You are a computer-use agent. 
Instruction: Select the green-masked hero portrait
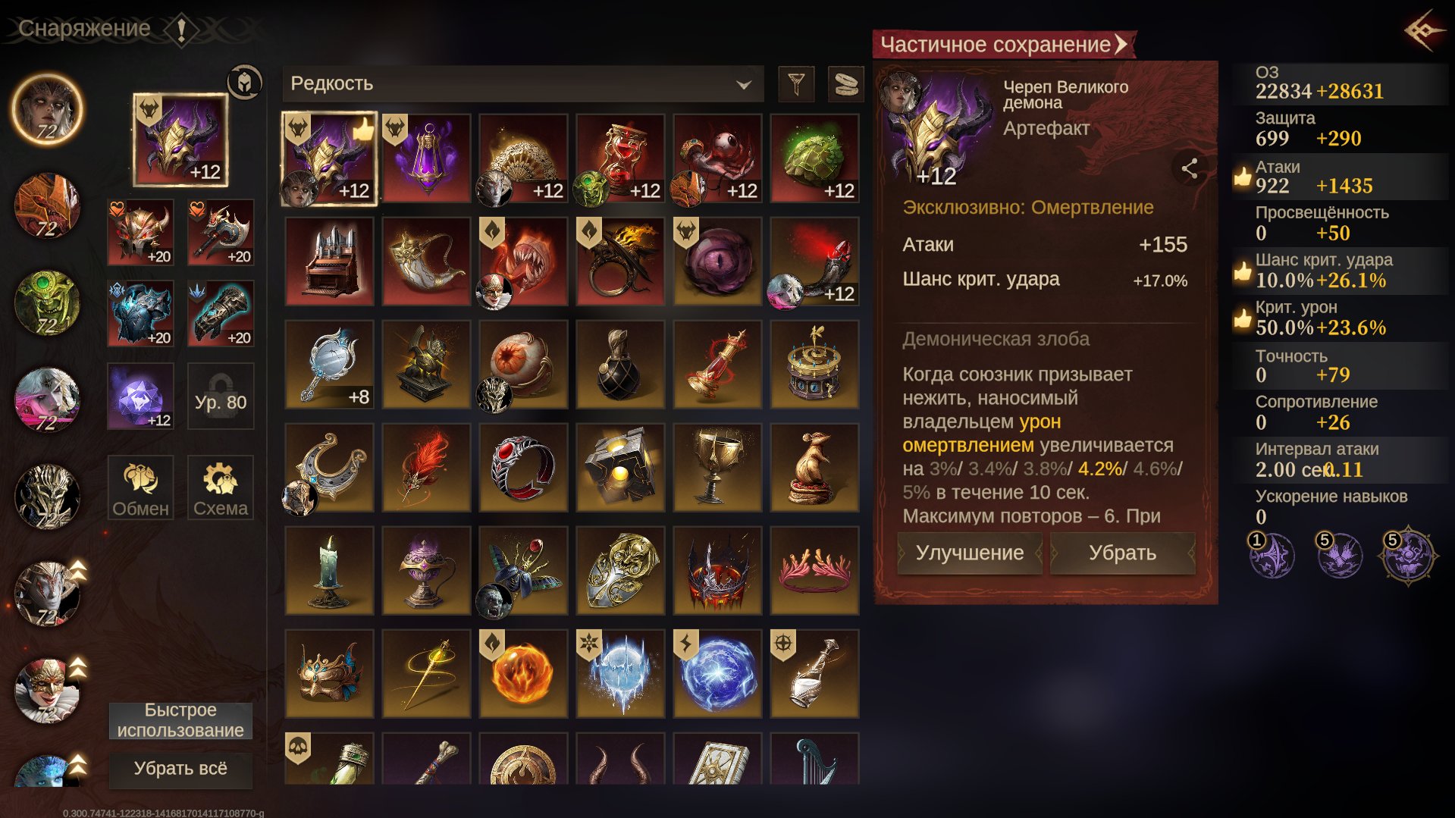47,303
